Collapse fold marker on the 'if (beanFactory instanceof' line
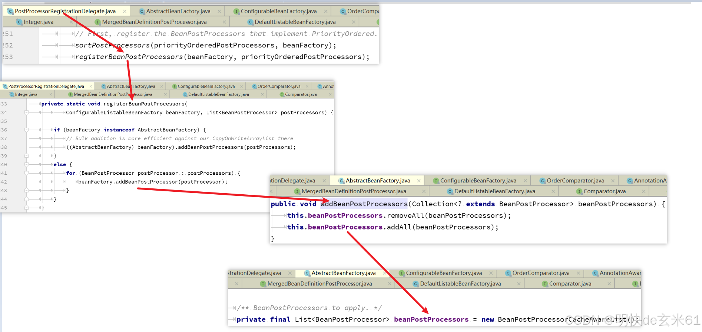702x332 pixels. click(x=26, y=130)
